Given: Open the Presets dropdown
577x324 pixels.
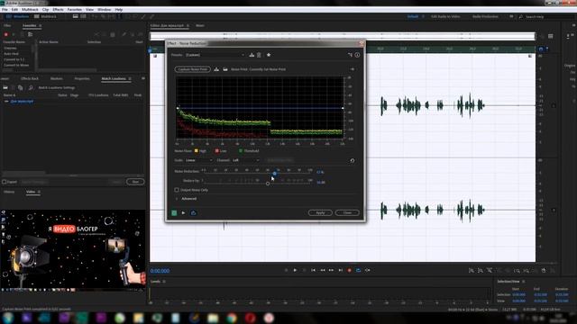Looking at the screenshot, I should pos(215,55).
